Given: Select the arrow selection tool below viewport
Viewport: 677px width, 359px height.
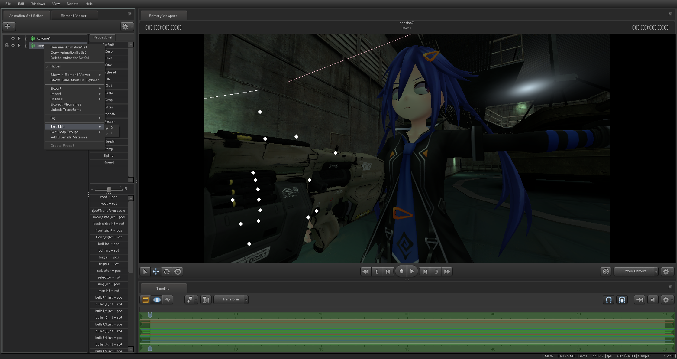Looking at the screenshot, I should [145, 271].
